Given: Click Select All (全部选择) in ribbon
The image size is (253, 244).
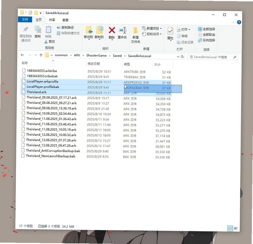Looking at the screenshot, I should [x=206, y=29].
